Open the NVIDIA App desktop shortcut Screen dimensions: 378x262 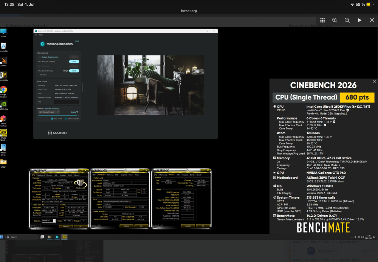pos(3,105)
